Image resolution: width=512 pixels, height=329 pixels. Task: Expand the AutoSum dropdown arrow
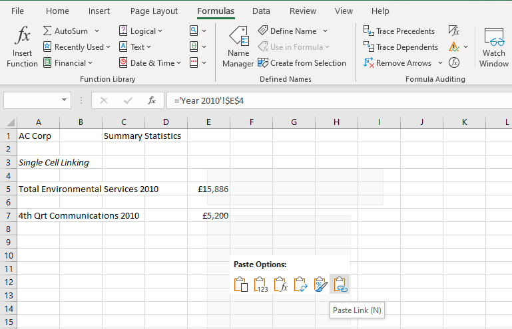[x=97, y=31]
